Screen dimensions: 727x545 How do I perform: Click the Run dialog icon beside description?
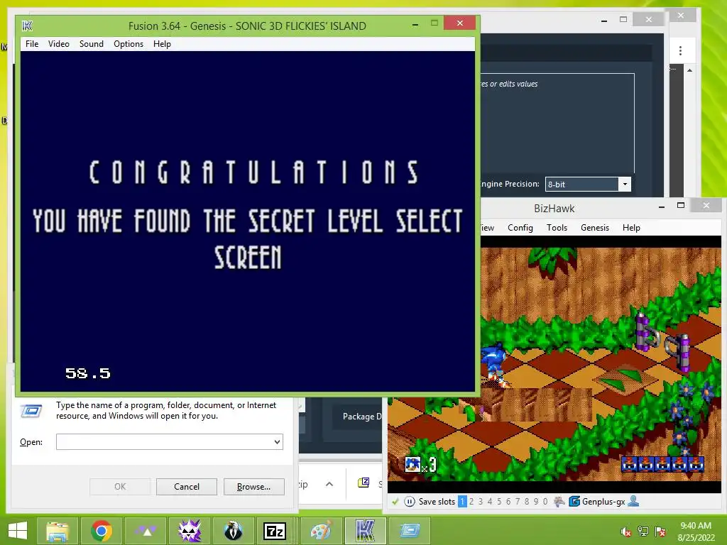(x=31, y=411)
